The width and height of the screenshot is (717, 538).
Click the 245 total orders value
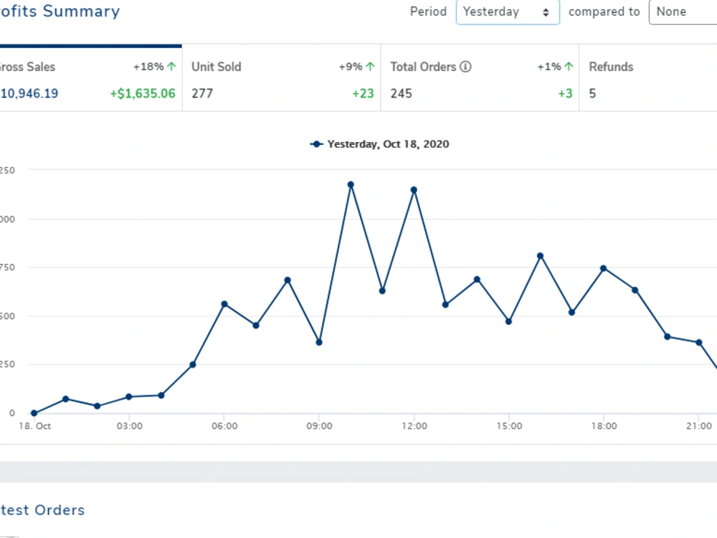pos(401,94)
